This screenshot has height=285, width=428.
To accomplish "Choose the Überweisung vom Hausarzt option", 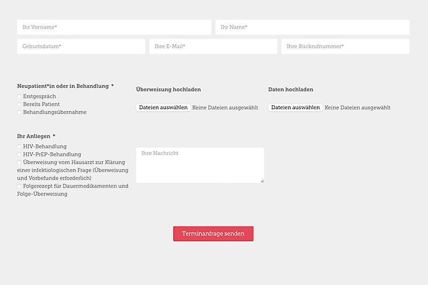I will (x=20, y=162).
